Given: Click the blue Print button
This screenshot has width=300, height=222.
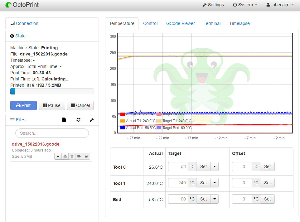Looking at the screenshot, I should [x=23, y=105].
